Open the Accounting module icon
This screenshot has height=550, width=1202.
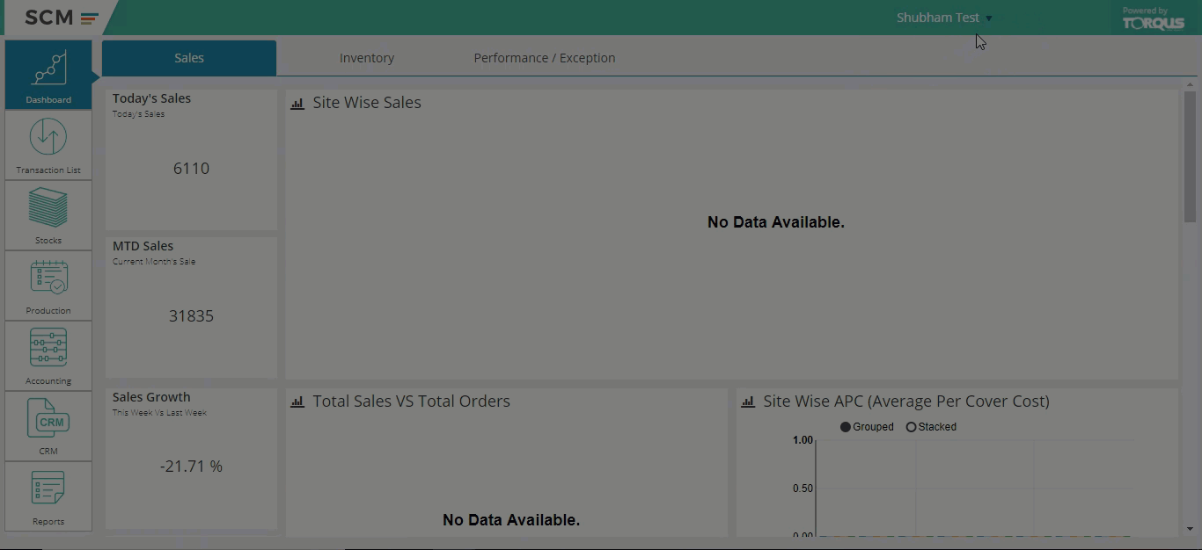point(48,356)
